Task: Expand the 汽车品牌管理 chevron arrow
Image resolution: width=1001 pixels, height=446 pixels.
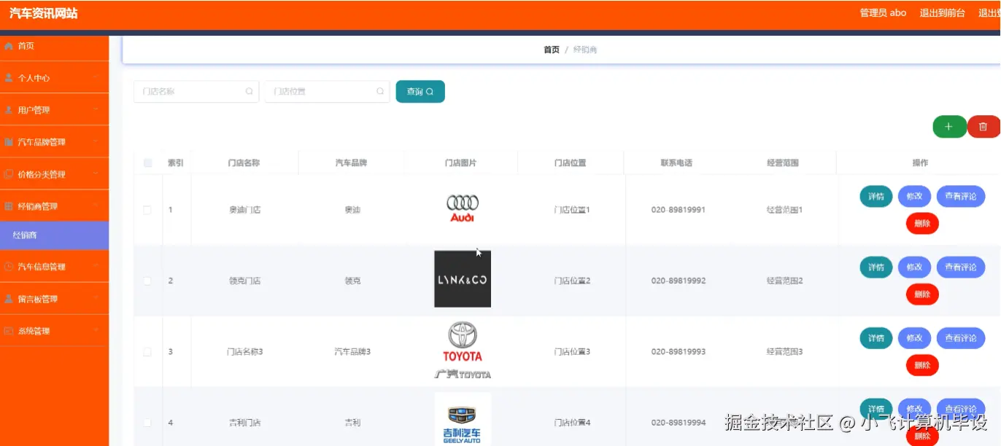Action: click(96, 142)
